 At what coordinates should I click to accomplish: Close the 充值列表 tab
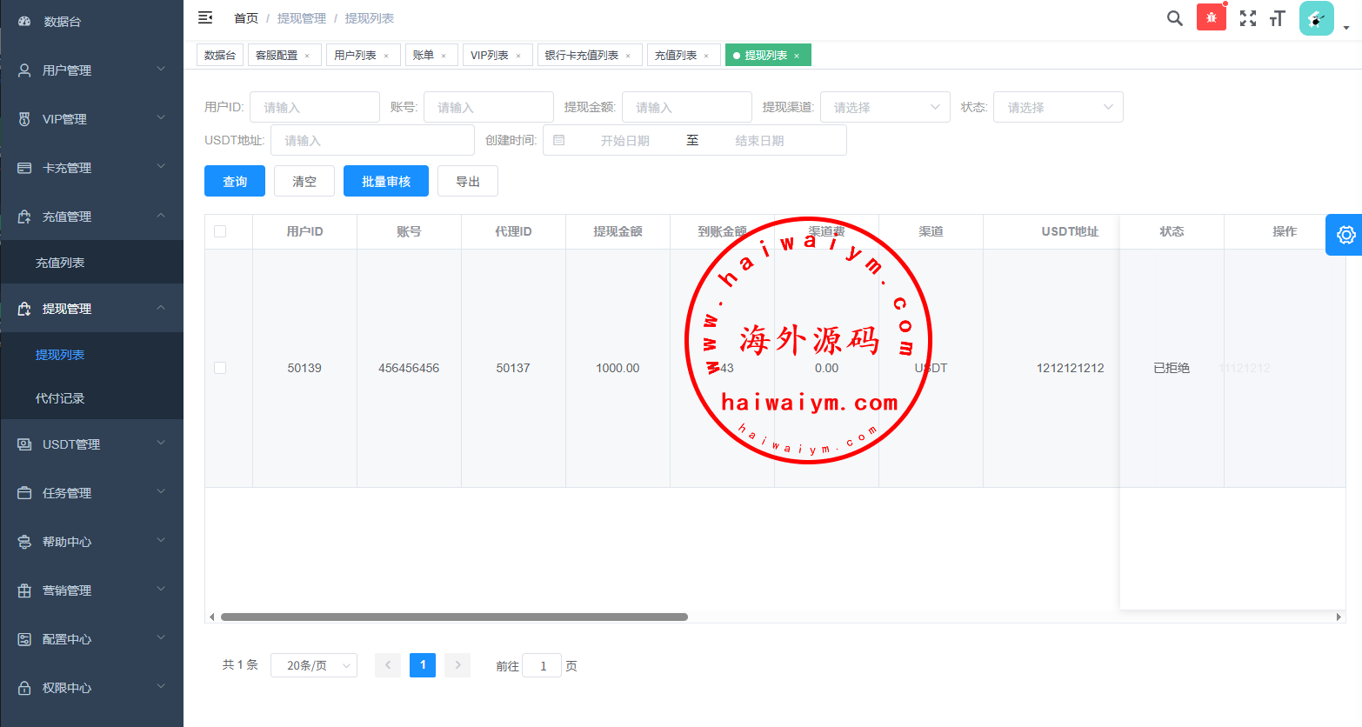706,56
